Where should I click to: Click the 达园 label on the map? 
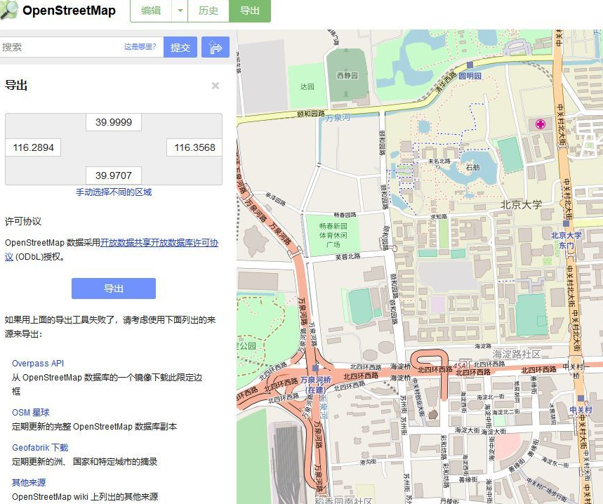[307, 86]
